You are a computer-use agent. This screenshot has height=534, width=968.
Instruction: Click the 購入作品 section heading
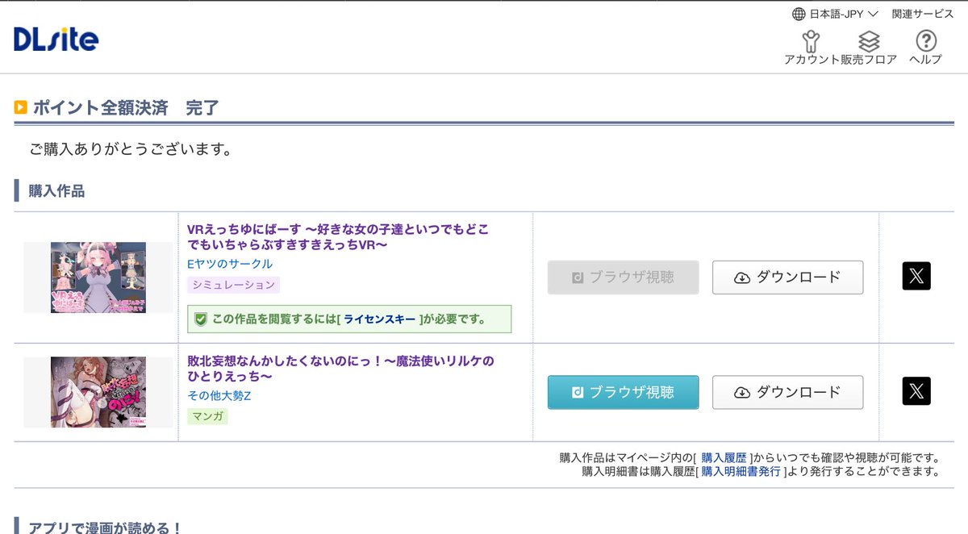pos(56,191)
